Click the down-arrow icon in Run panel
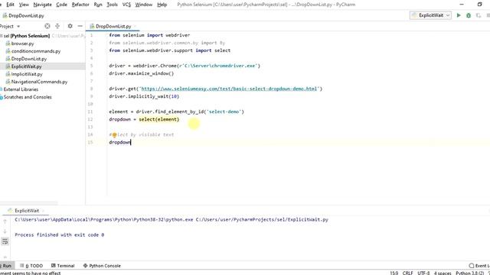490x275 pixels. coord(5,231)
